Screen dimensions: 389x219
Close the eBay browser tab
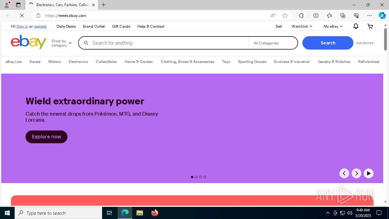coord(93,5)
